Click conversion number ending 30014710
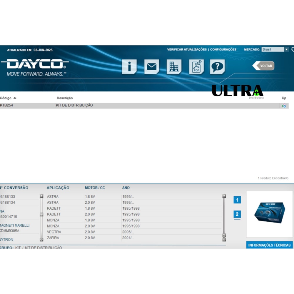The image size is (294, 294). tap(9, 217)
